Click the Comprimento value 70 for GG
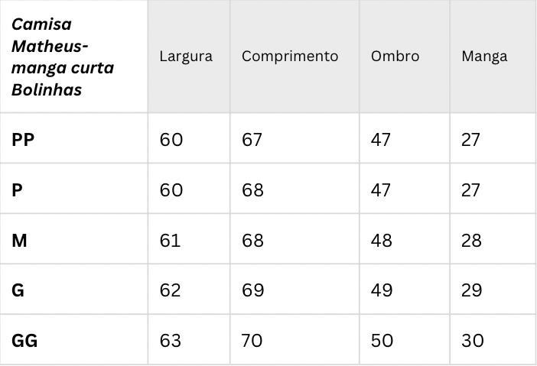 coord(252,341)
